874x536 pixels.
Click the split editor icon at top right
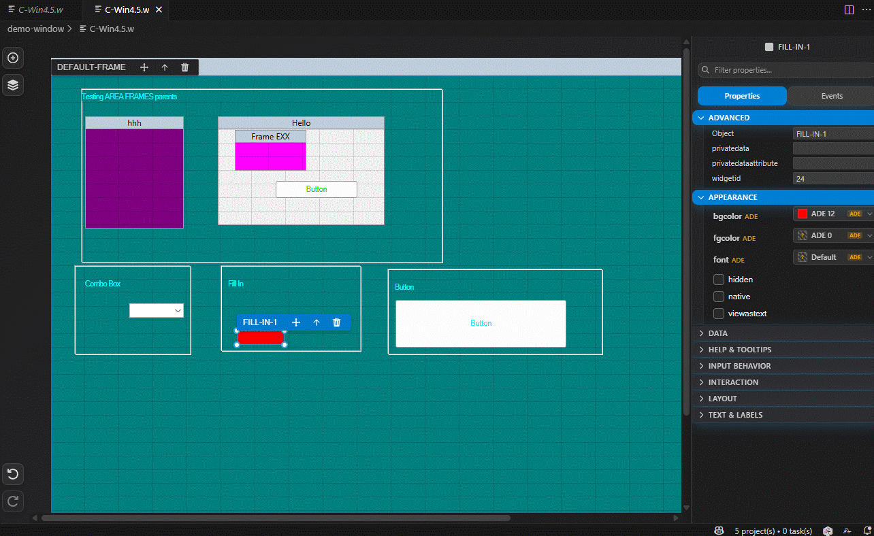[849, 10]
